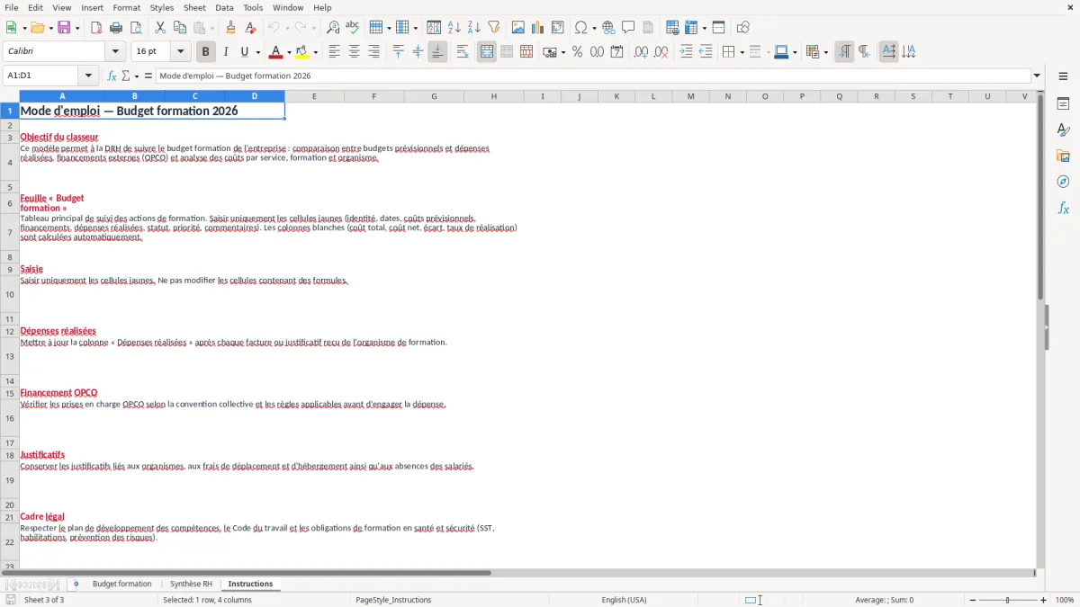
Task: Define Print Area icon
Action: (672, 28)
